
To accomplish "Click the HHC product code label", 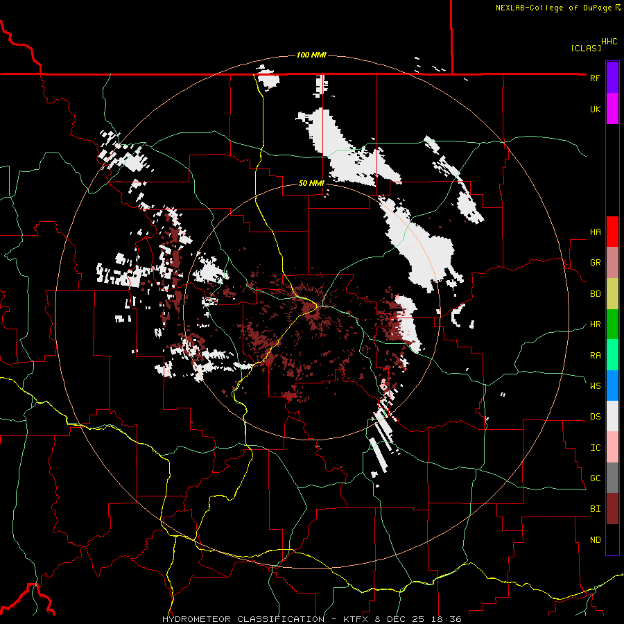I will pyautogui.click(x=609, y=42).
